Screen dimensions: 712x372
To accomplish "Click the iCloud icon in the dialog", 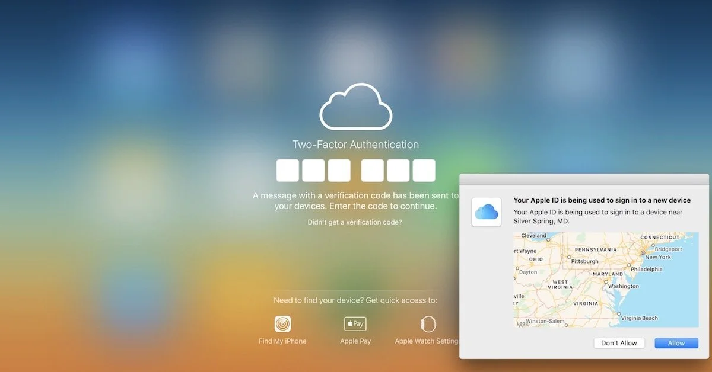I will click(487, 212).
